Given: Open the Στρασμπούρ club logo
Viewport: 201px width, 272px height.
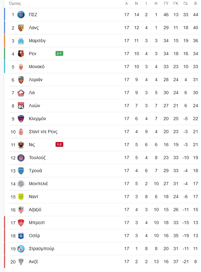Looking at the screenshot, I should pyautogui.click(x=21, y=249).
